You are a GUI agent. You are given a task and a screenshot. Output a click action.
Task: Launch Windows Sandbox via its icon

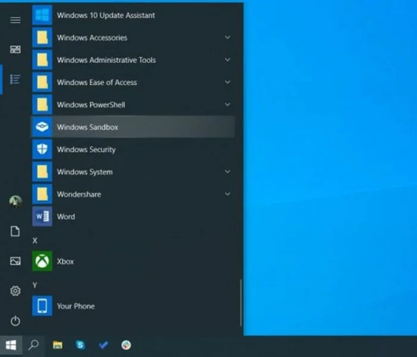click(x=42, y=127)
